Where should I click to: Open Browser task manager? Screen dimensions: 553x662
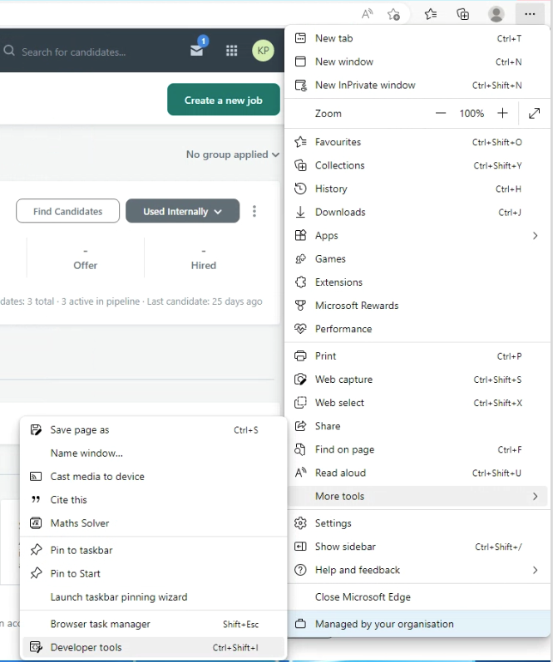154,625
